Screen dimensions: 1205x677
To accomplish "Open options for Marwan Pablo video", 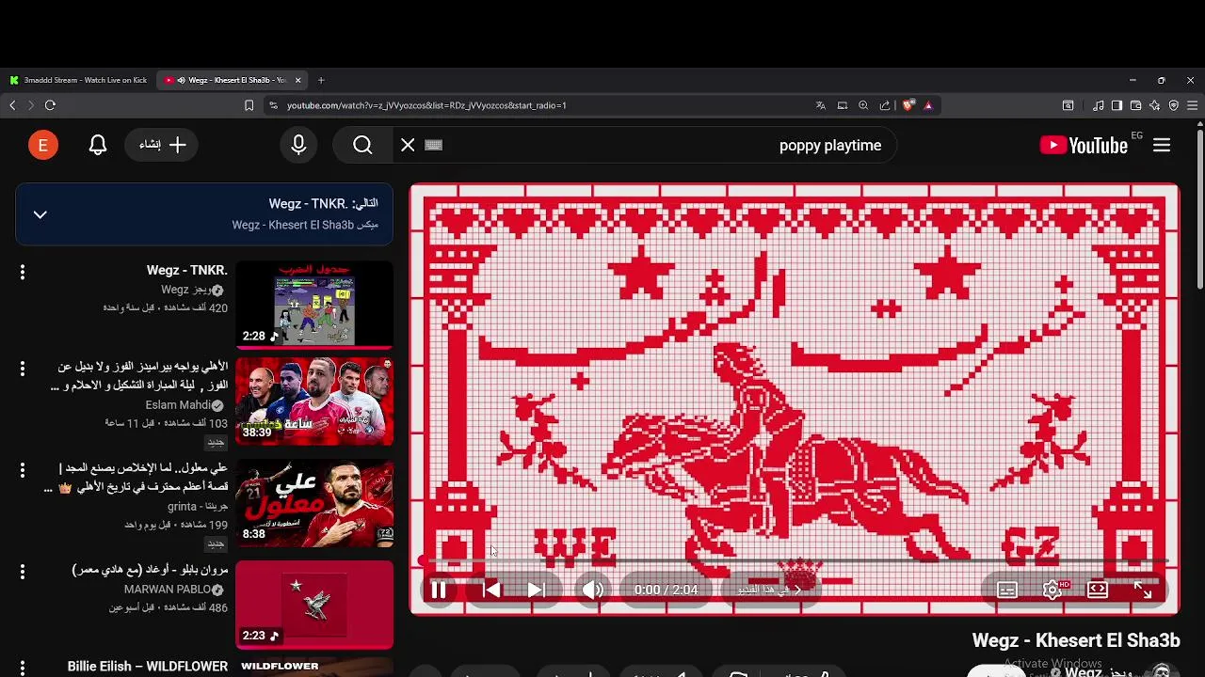I will (23, 572).
